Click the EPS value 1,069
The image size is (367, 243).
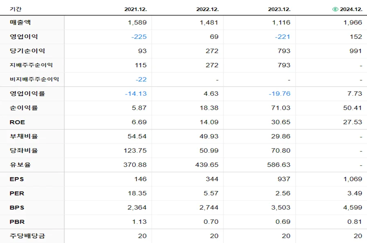[353, 179]
